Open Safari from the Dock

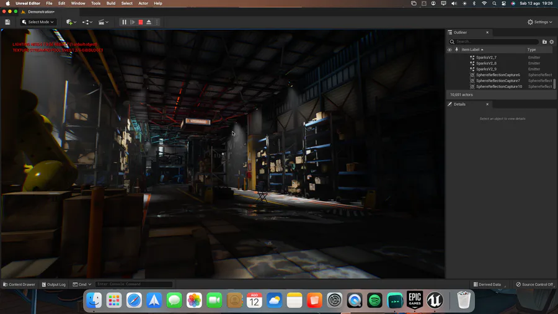coord(134,300)
